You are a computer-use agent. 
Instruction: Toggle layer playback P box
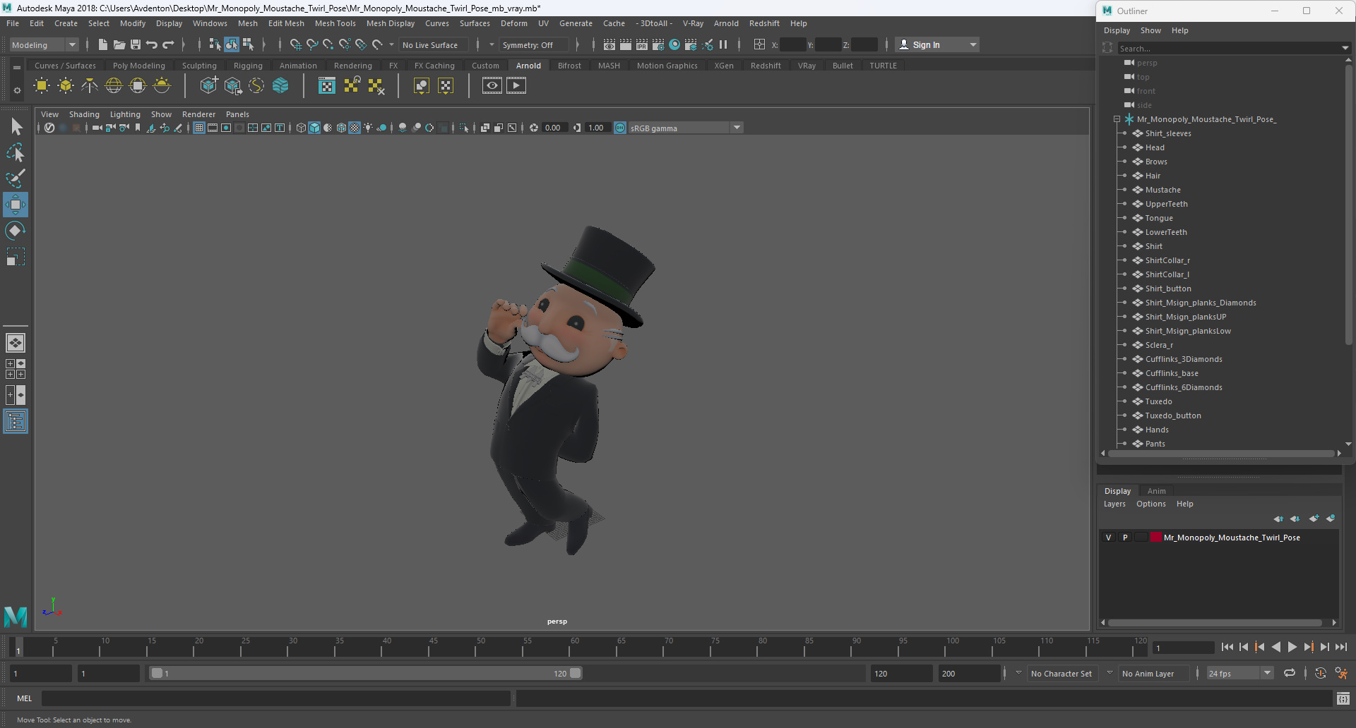[1125, 538]
